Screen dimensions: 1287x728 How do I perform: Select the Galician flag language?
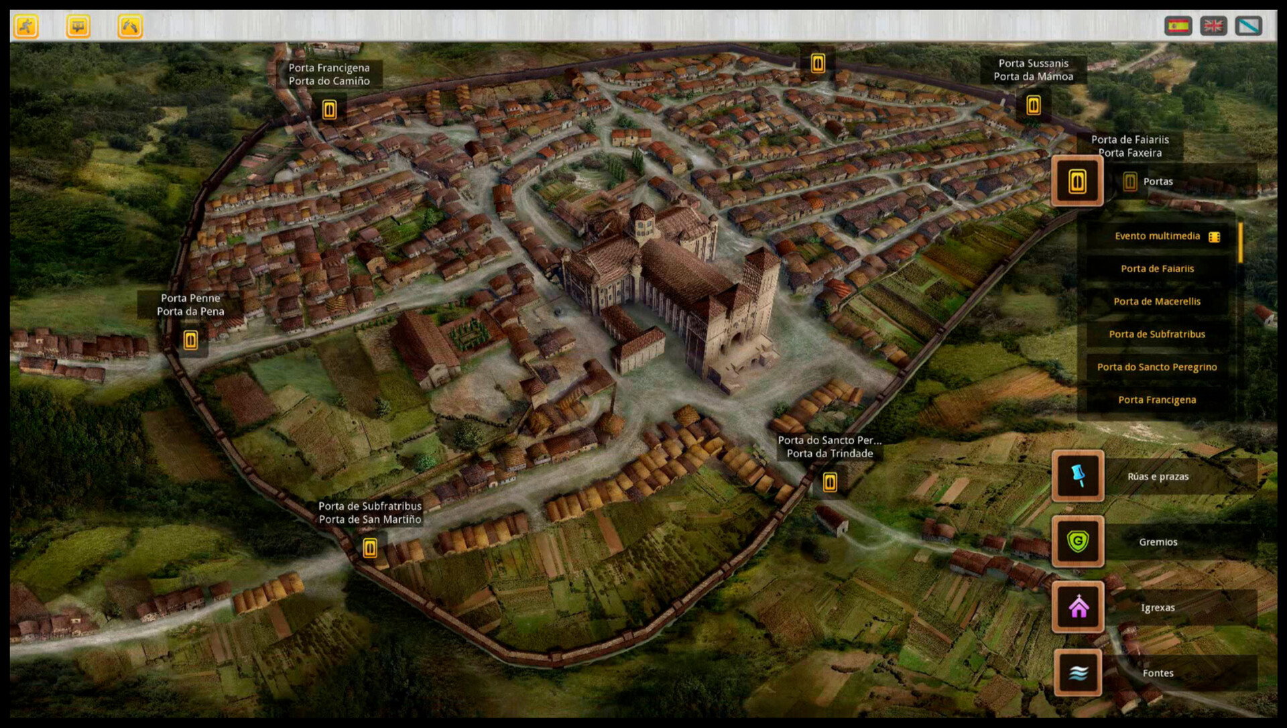pos(1248,26)
